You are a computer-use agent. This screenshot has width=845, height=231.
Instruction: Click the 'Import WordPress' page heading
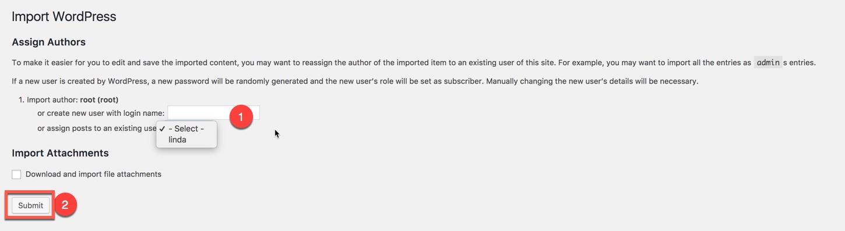(64, 16)
